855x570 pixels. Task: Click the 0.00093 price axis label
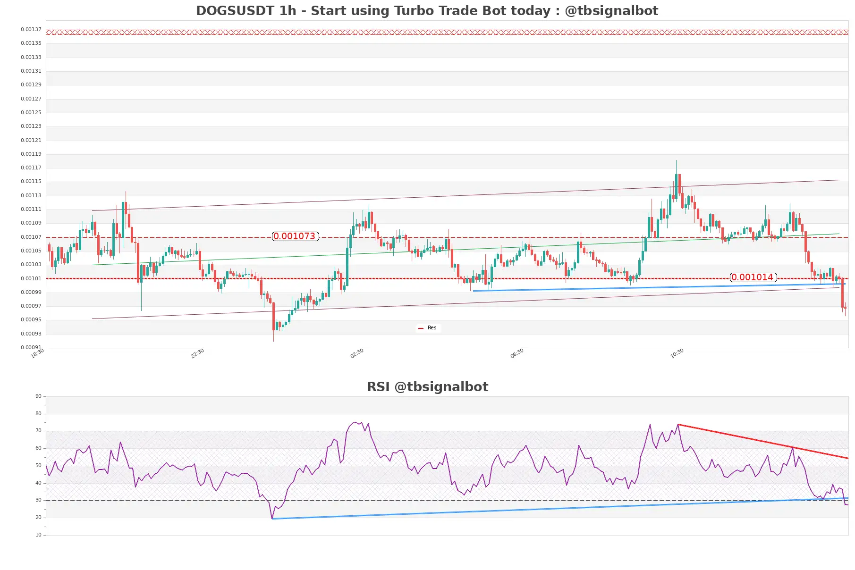coord(31,334)
